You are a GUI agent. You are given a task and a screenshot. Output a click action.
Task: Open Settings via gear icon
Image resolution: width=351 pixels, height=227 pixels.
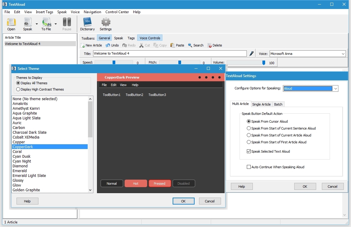pyautogui.click(x=106, y=22)
